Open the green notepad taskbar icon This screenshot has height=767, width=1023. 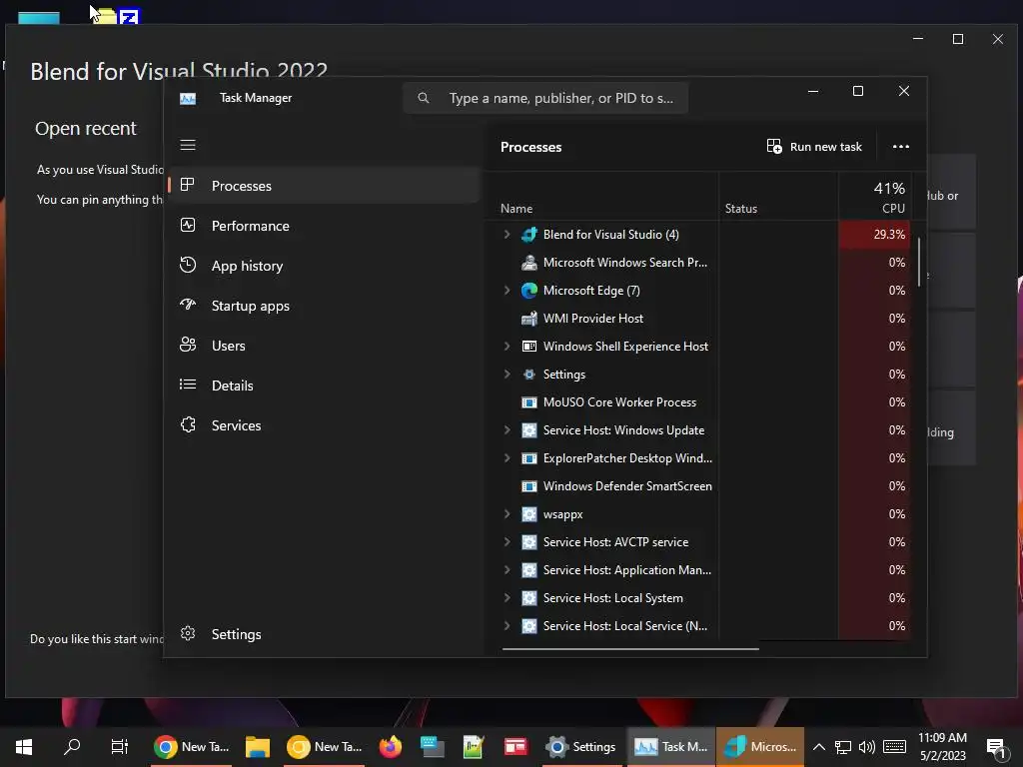pos(474,747)
